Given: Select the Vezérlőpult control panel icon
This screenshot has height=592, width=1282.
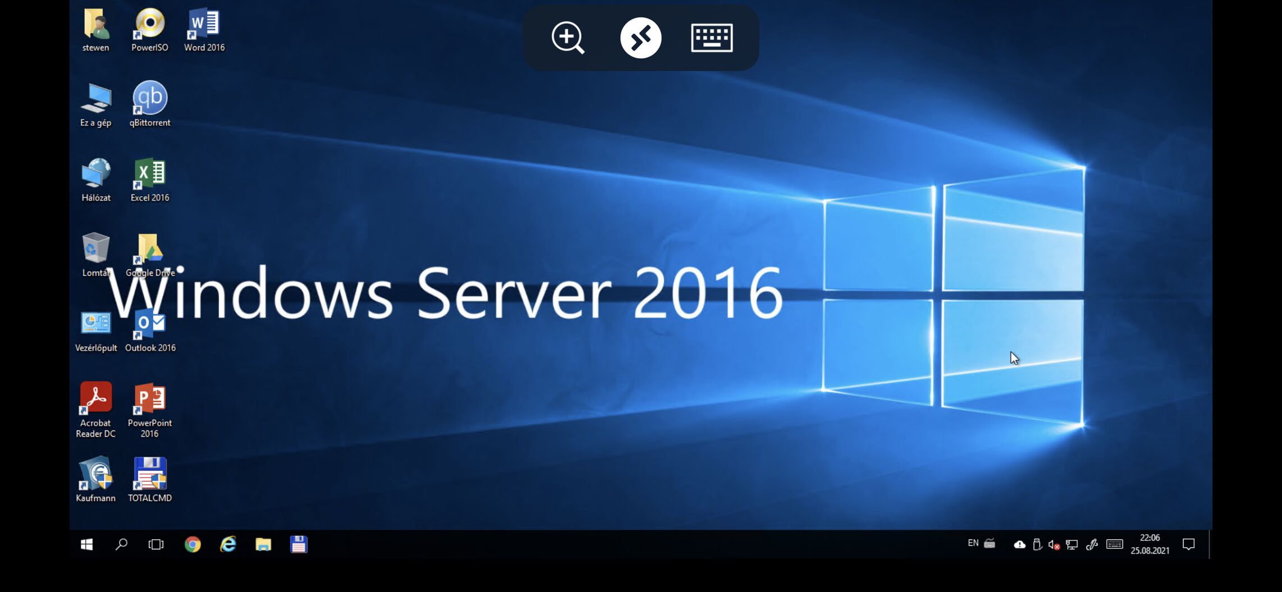Looking at the screenshot, I should pos(96,331).
